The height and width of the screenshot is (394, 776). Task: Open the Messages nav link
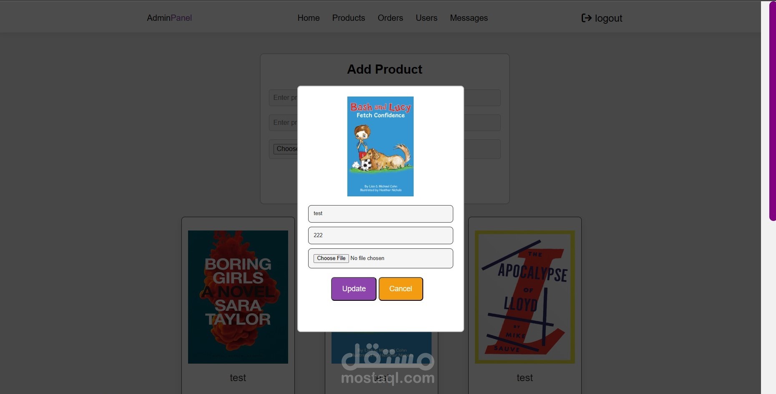point(469,18)
